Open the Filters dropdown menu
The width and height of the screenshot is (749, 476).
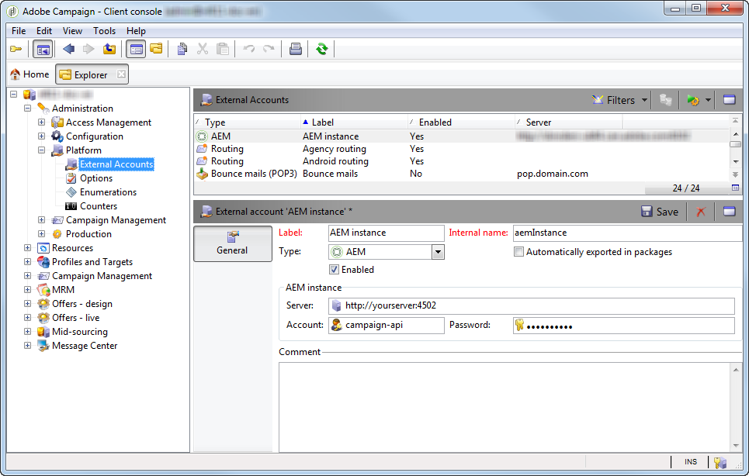(620, 100)
